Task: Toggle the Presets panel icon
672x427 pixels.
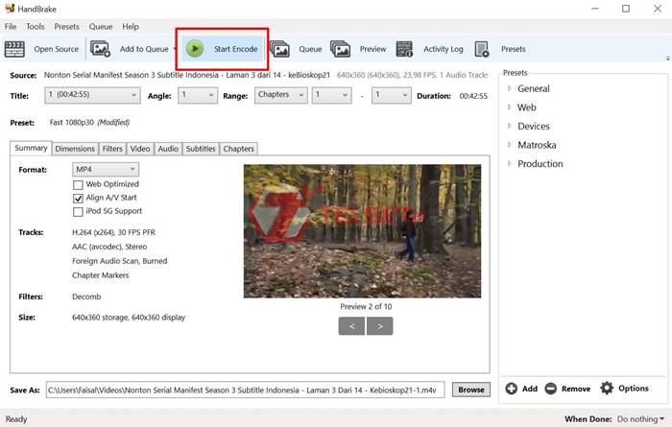Action: coord(482,49)
